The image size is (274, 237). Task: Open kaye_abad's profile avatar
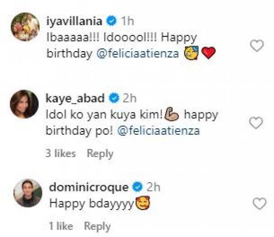pos(25,105)
